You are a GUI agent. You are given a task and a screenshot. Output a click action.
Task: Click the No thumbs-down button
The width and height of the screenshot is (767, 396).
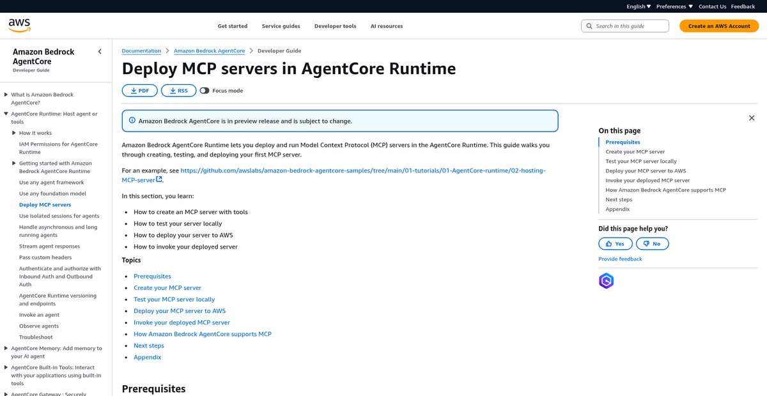[653, 243]
